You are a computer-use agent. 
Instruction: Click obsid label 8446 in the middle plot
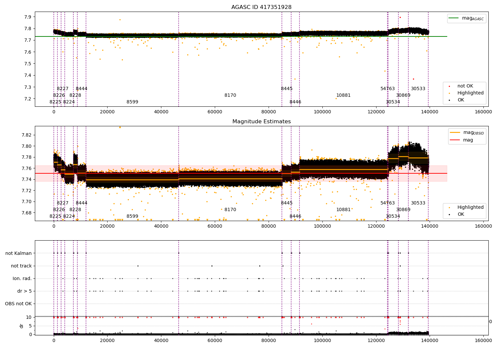click(295, 216)
